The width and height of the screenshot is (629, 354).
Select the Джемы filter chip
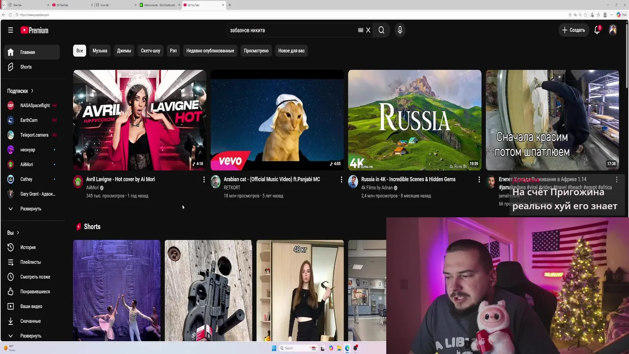[124, 51]
